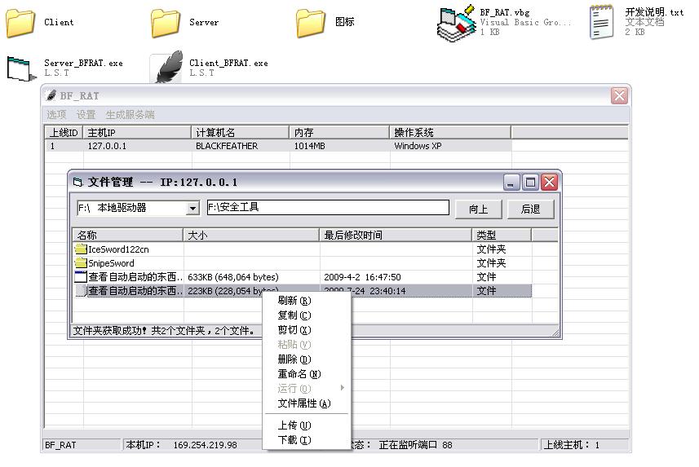Click the 计算机名 column header
This screenshot has height=467, width=699.
click(x=241, y=132)
